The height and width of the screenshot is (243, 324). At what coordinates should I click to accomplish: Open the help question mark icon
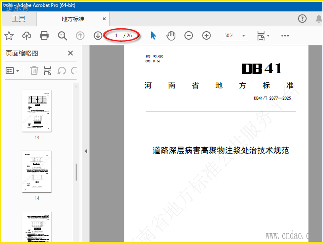302,19
